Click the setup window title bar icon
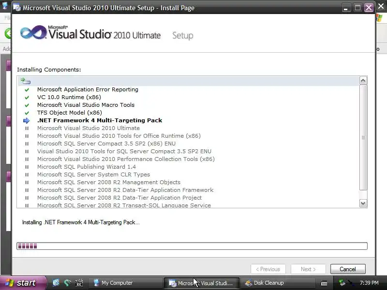This screenshot has width=387, height=290. click(x=17, y=8)
